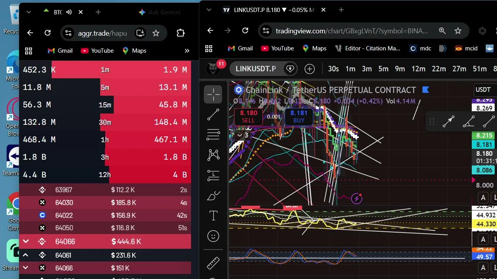Screen dimensions: 497x279
Task: Open the LINKUSDT.P symbol search
Action: point(256,69)
